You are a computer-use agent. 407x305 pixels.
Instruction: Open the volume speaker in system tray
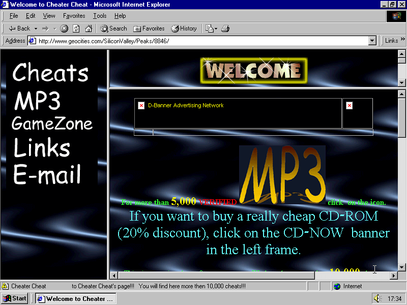pos(376,298)
